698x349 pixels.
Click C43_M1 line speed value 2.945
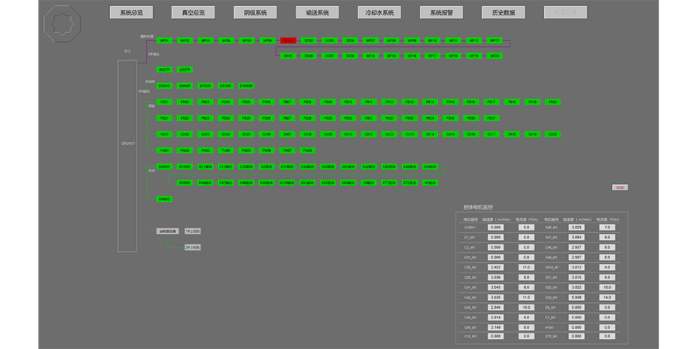tap(496, 308)
